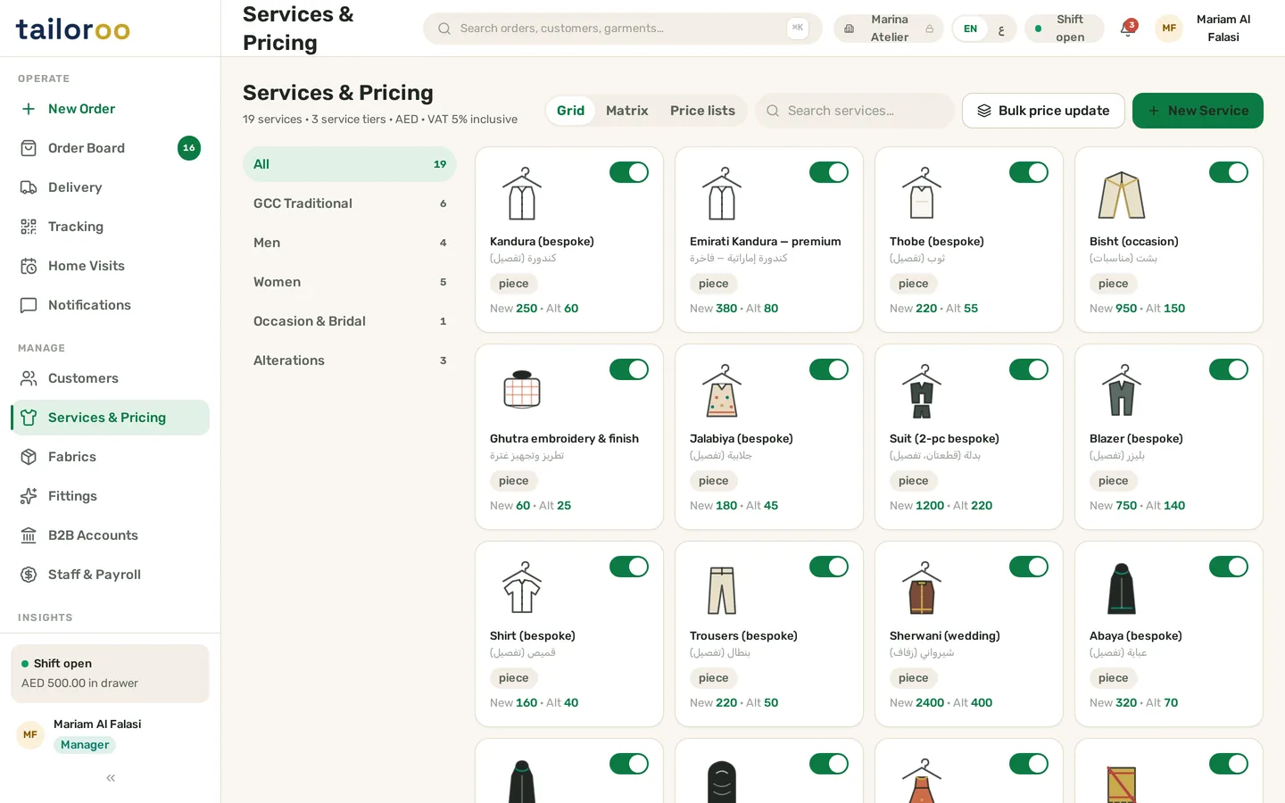Click the Notifications chat bubble icon
This screenshot has width=1285, height=803.
coord(29,305)
